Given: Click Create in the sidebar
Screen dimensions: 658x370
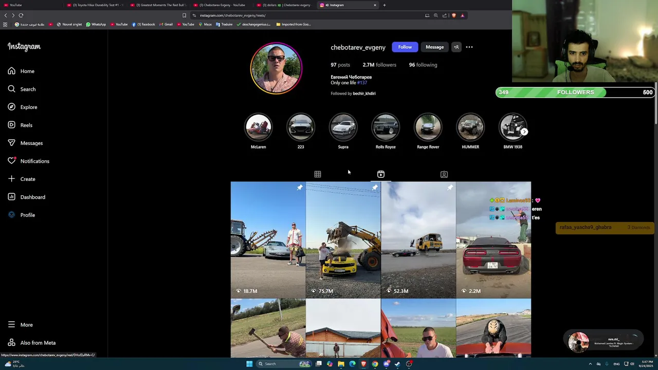Looking at the screenshot, I should [22, 179].
